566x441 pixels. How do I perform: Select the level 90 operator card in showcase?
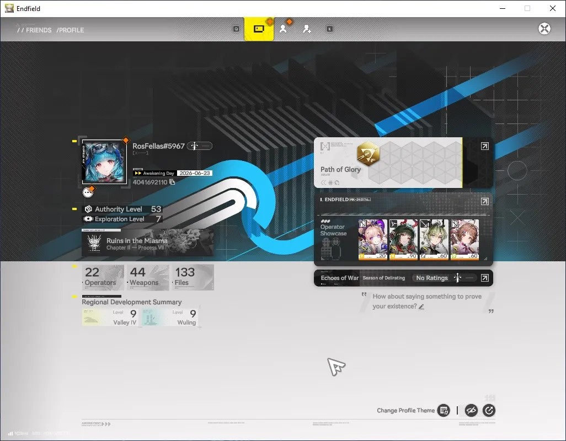coord(403,239)
